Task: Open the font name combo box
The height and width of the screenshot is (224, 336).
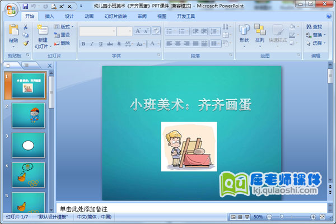Action: pos(97,31)
